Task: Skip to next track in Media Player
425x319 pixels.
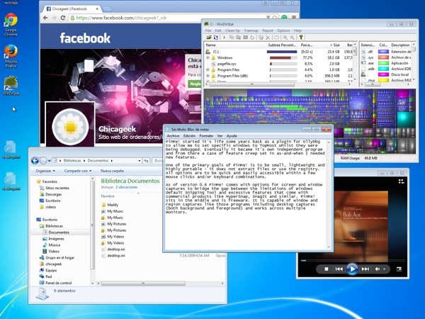Action: tap(365, 269)
